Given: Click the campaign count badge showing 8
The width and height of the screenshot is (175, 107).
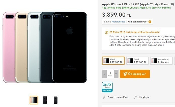Looking at the screenshot, I should click(x=150, y=22).
